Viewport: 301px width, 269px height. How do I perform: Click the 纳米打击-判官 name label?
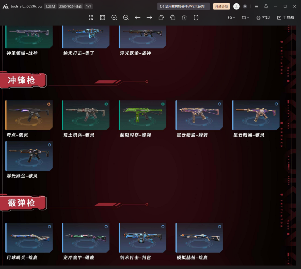click(135, 258)
